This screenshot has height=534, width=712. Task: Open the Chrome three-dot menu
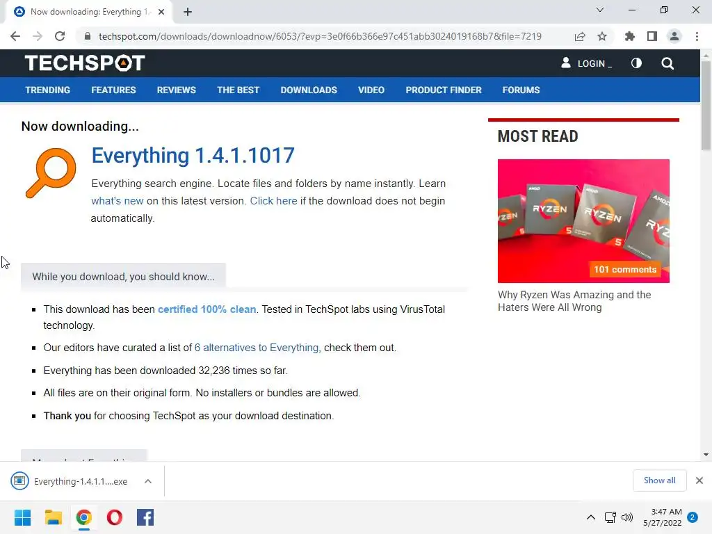pyautogui.click(x=697, y=36)
